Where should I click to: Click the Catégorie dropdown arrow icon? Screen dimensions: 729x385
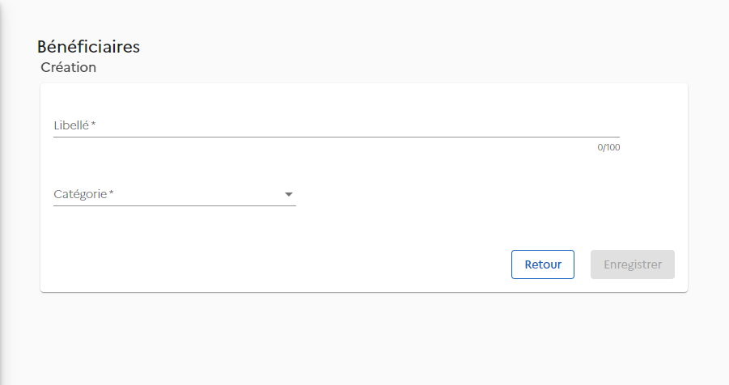click(289, 195)
